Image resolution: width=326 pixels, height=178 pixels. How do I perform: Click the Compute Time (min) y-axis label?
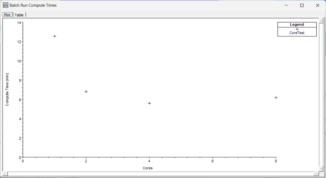pos(7,89)
